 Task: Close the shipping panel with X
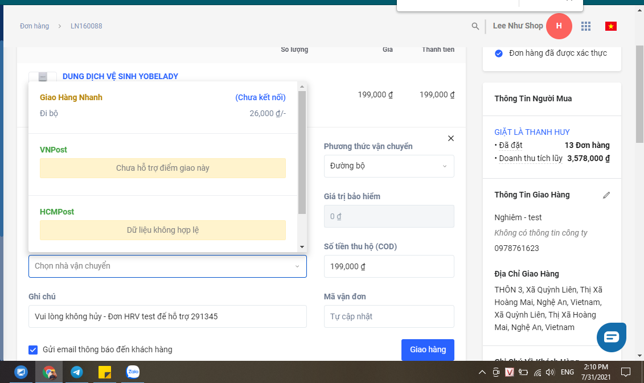tap(450, 138)
